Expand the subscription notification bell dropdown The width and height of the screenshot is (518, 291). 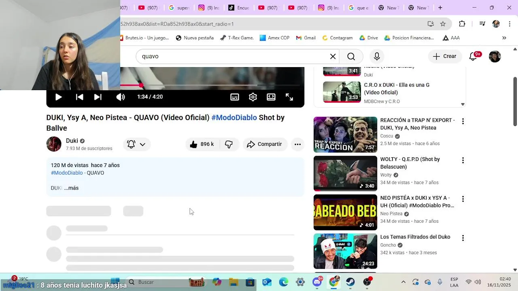pos(136,144)
